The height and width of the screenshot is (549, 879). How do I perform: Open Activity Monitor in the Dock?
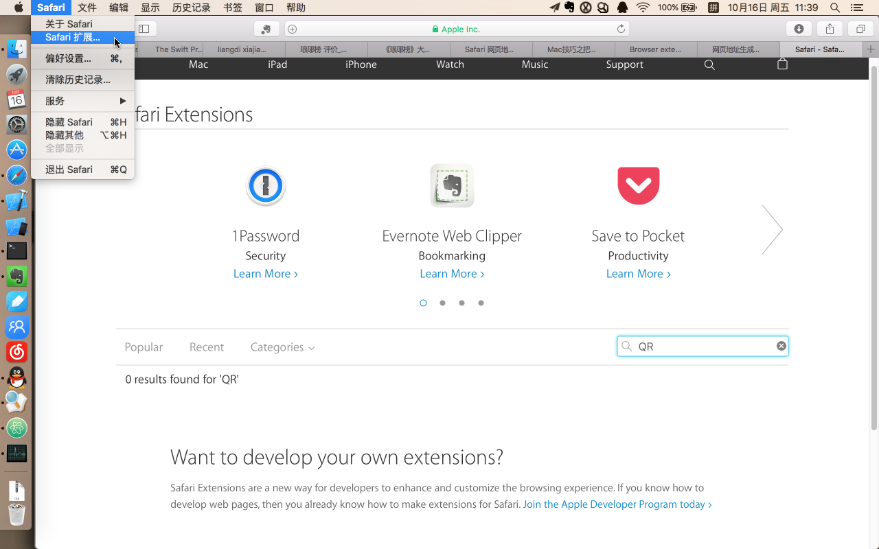pyautogui.click(x=16, y=454)
